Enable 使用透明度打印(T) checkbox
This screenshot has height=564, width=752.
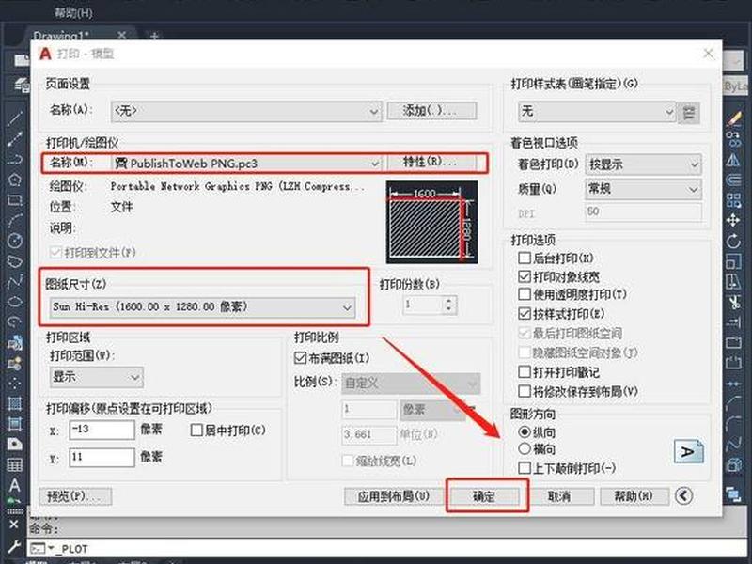click(525, 294)
